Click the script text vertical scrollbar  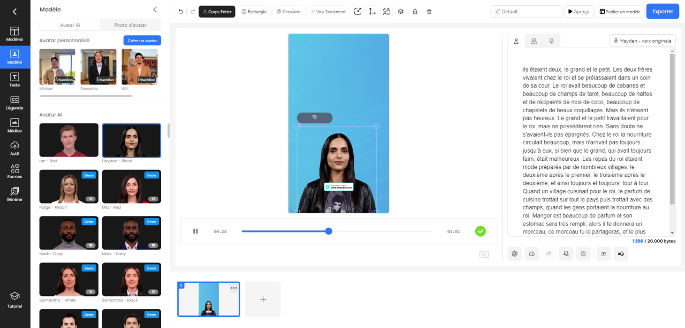[673, 128]
